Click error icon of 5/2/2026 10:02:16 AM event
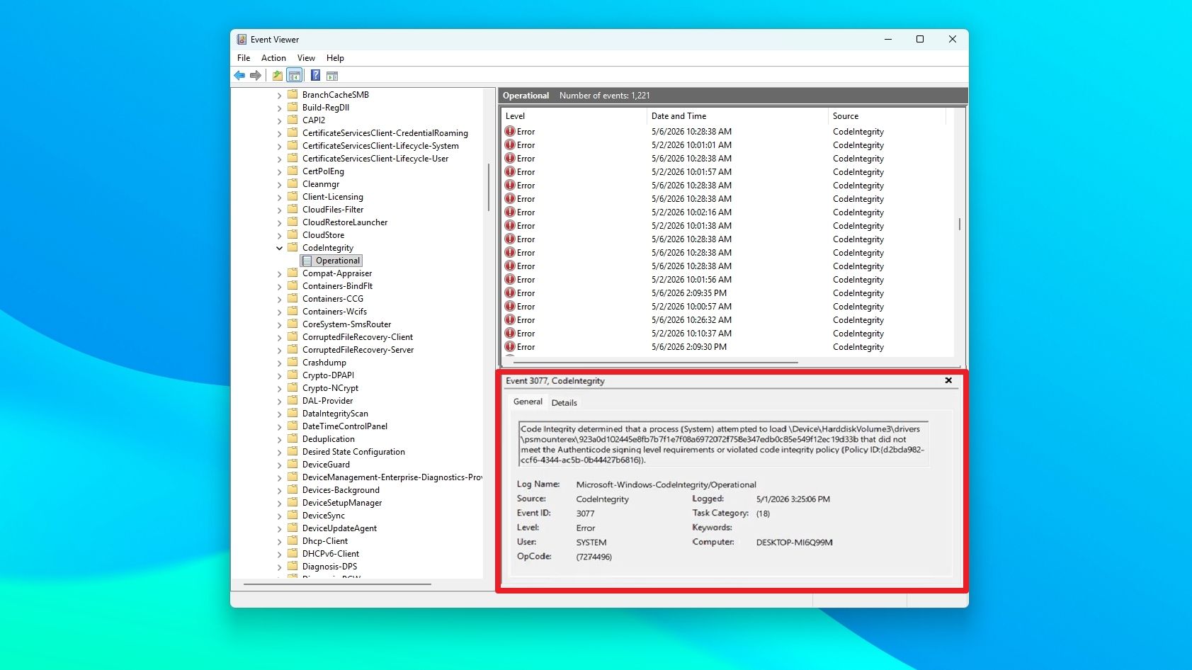 point(510,212)
